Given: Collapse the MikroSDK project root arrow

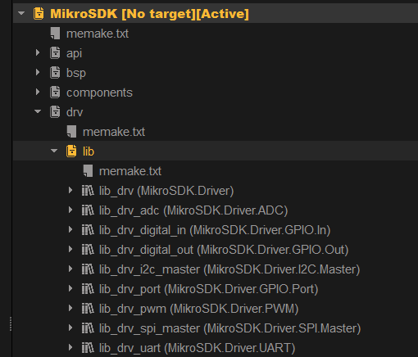Looking at the screenshot, I should pos(21,13).
